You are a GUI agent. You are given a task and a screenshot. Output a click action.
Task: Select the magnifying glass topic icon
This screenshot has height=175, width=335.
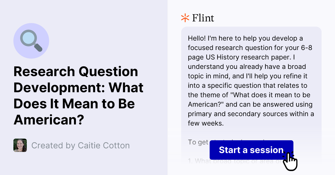[x=31, y=40]
